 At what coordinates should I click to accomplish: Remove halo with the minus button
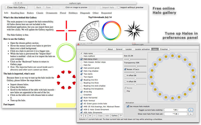click(94, 115)
